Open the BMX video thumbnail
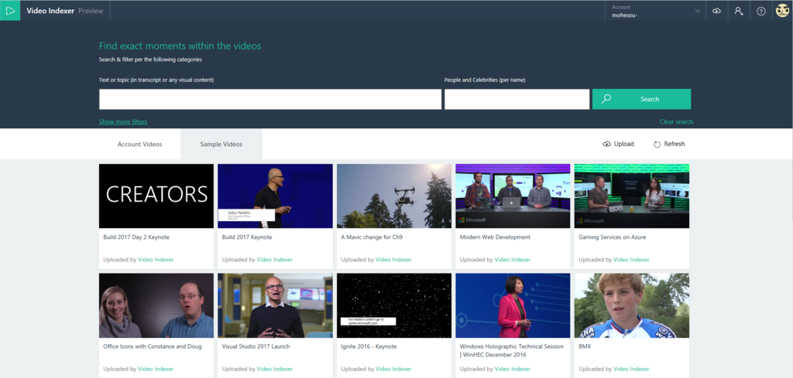 (632, 305)
